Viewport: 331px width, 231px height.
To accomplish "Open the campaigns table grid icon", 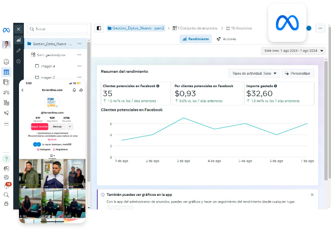I will pos(6,72).
